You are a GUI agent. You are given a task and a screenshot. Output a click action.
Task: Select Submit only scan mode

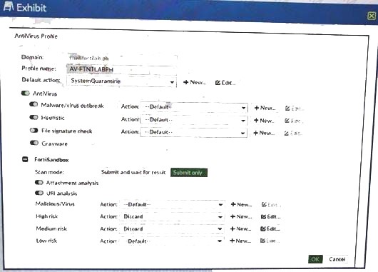tap(189, 173)
